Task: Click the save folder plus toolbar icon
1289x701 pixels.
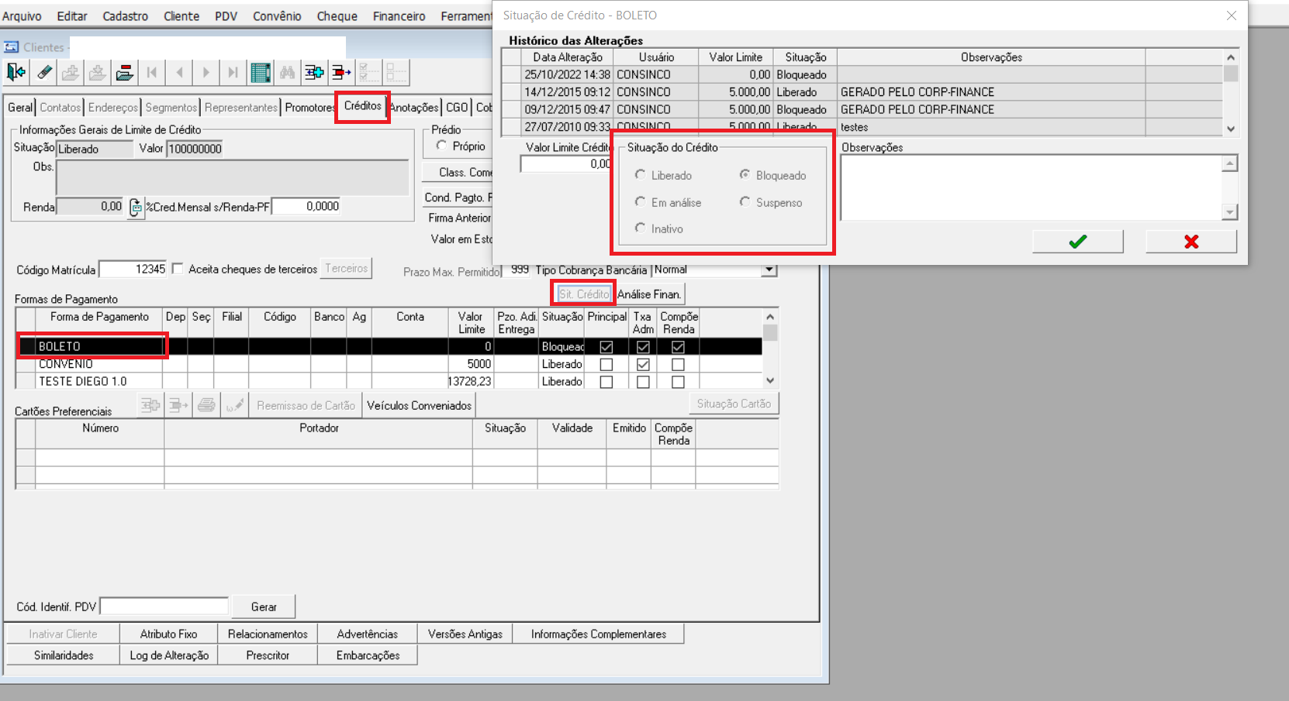Action: pyautogui.click(x=71, y=73)
